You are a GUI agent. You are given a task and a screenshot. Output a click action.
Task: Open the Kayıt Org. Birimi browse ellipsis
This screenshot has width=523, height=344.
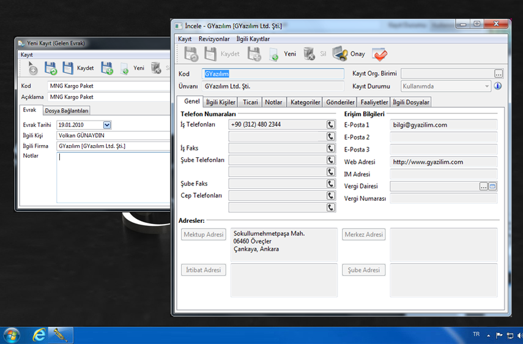pos(499,73)
